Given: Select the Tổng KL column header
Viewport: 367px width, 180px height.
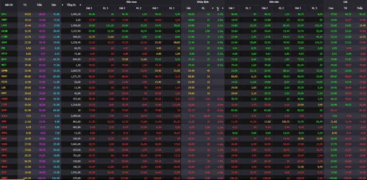Looking at the screenshot, I should [71, 5].
